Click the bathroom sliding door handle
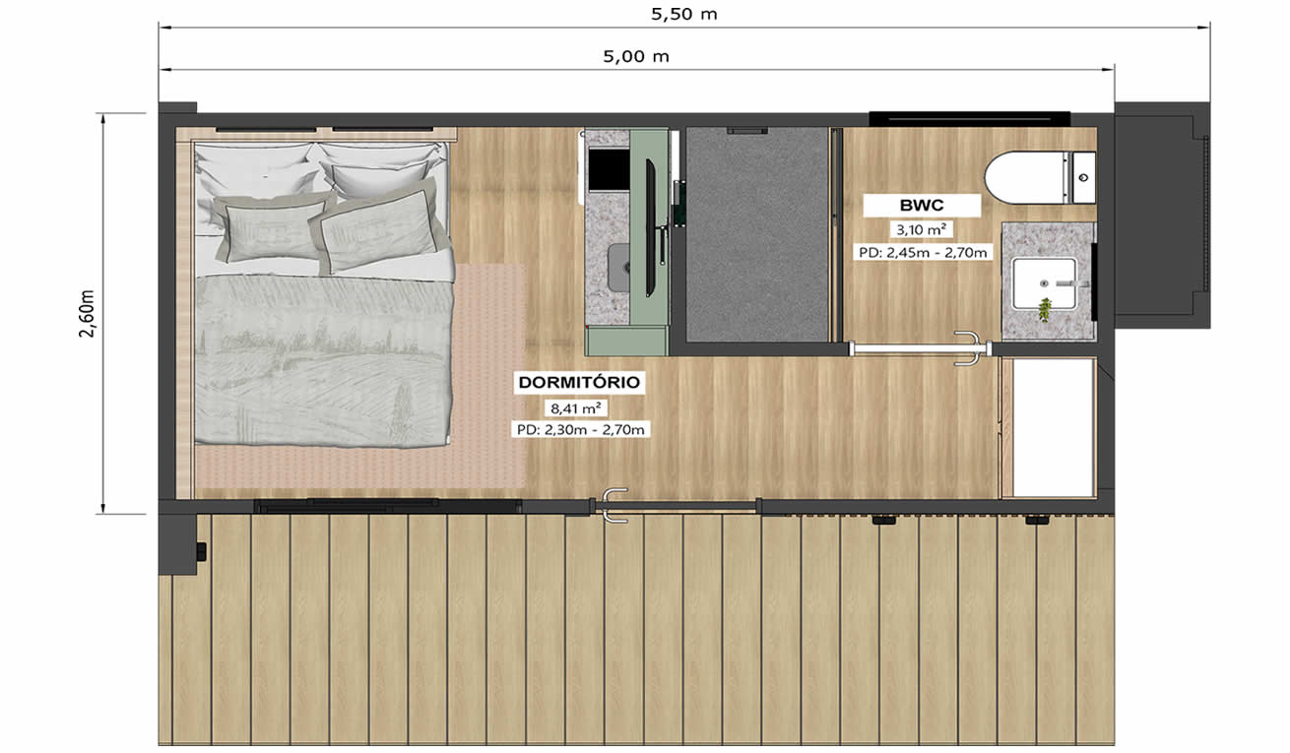The width and height of the screenshot is (1290, 753). pyautogui.click(x=967, y=349)
